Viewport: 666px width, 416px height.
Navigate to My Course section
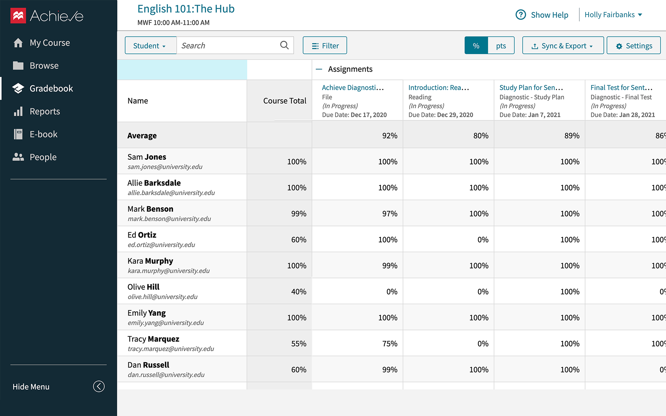49,42
